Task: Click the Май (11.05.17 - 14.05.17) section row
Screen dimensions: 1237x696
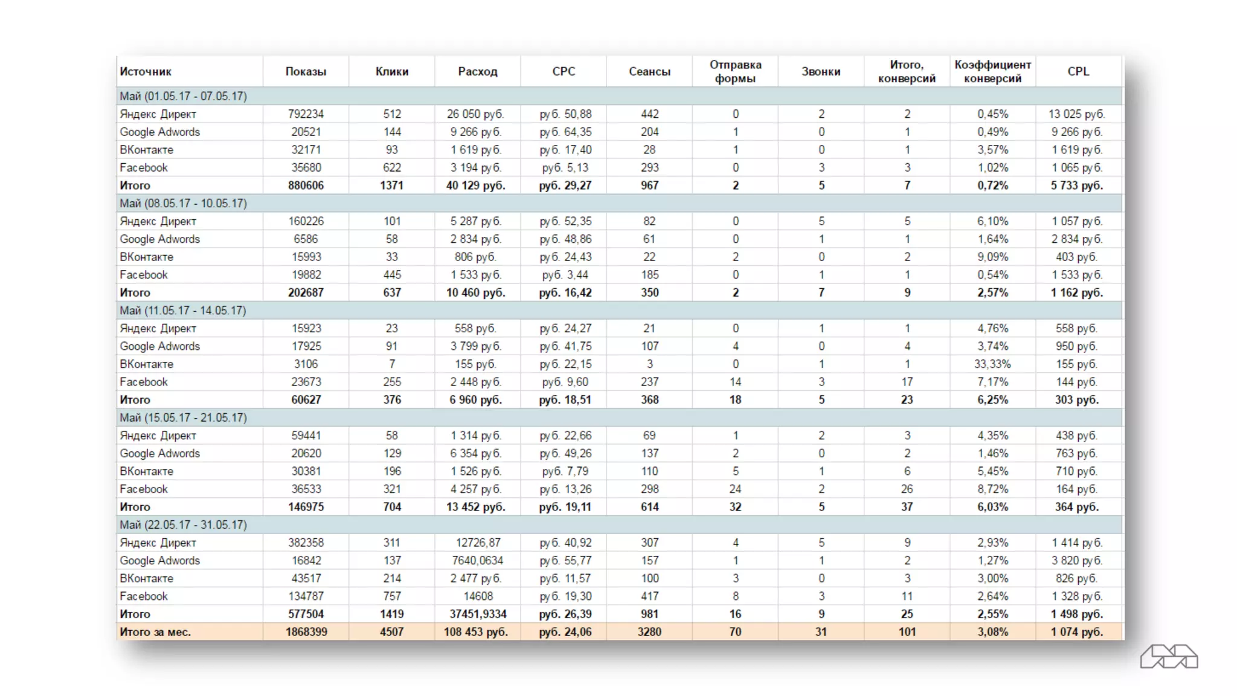Action: [x=183, y=311]
